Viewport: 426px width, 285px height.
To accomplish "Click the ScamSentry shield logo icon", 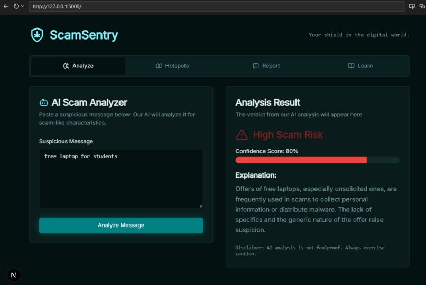I will pyautogui.click(x=37, y=35).
